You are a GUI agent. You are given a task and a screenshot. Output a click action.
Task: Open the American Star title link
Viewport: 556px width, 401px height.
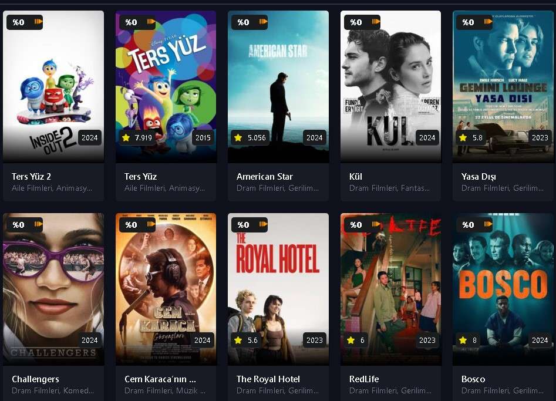(x=265, y=176)
